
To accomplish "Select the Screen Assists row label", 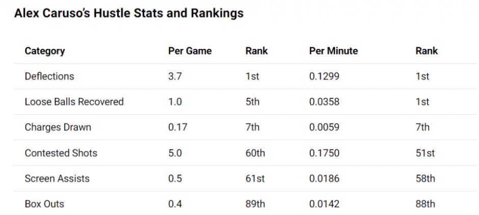I will pyautogui.click(x=57, y=178).
